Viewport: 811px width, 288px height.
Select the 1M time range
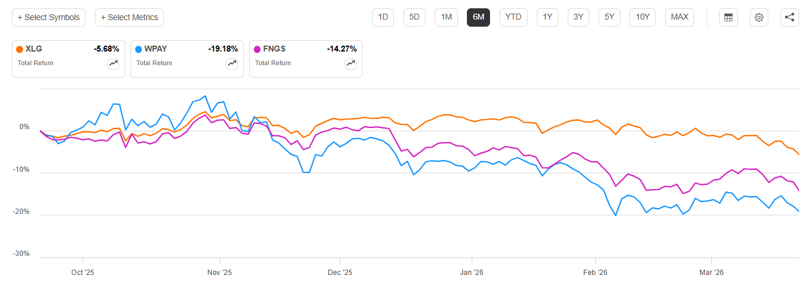point(446,17)
